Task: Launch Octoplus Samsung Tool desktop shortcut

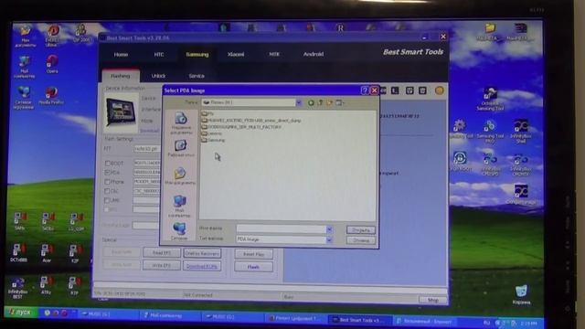Action: [x=490, y=100]
